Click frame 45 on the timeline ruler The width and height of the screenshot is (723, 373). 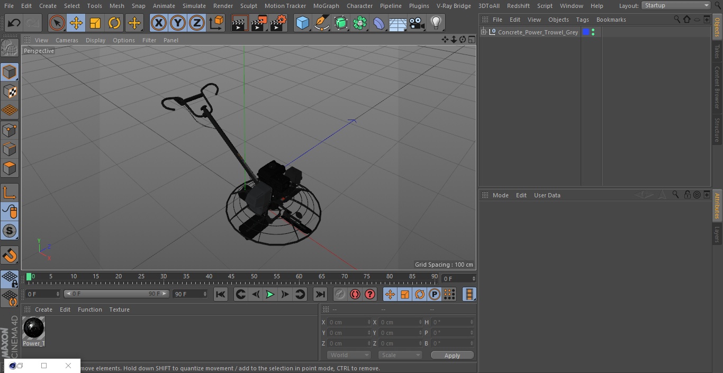click(231, 277)
